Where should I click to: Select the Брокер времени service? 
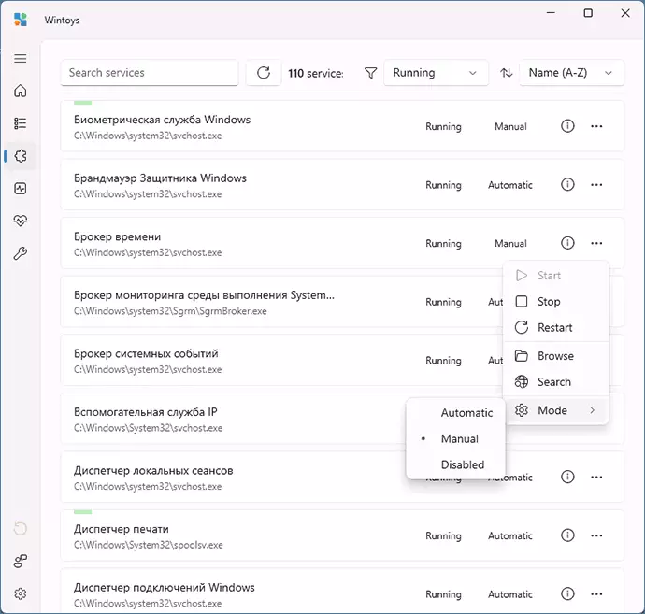pyautogui.click(x=342, y=243)
